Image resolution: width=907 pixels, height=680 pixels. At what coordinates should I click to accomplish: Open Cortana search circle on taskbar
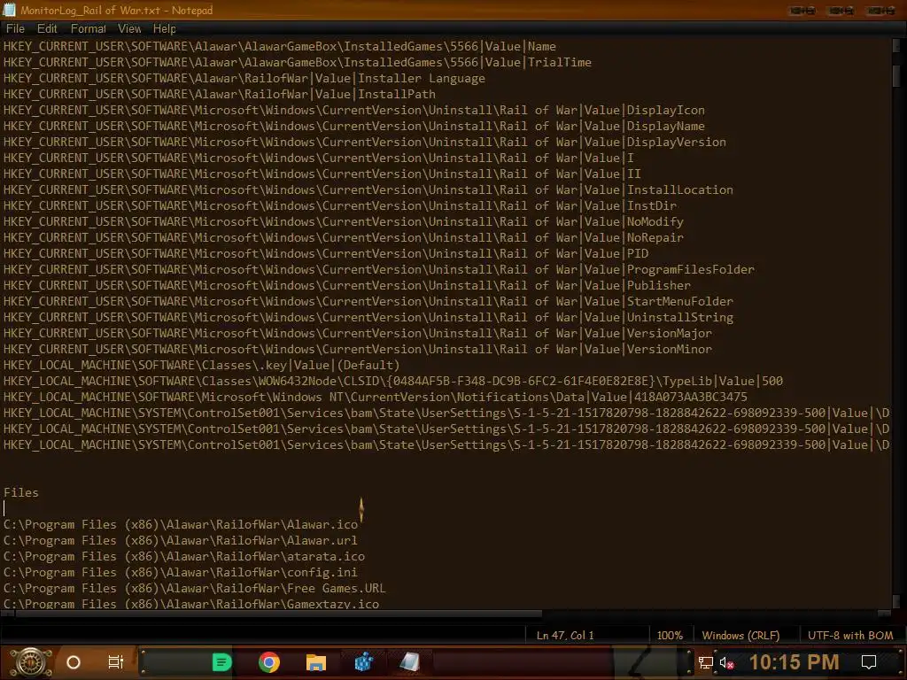coord(74,662)
